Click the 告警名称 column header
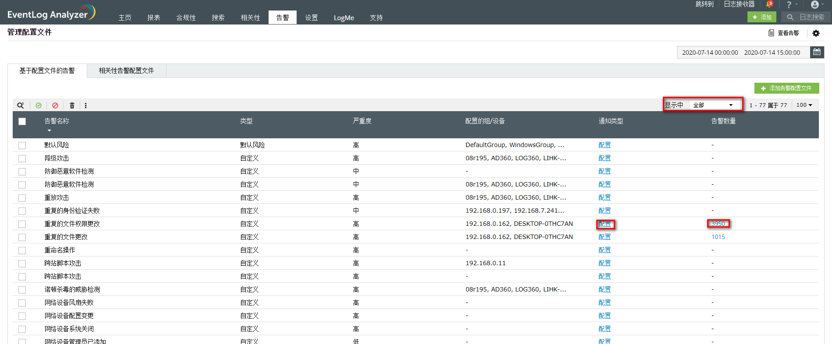The width and height of the screenshot is (832, 344). coord(57,121)
